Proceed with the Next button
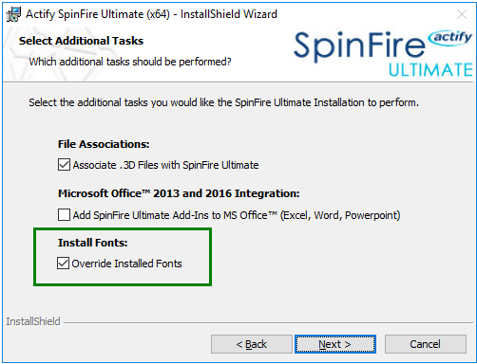 (335, 344)
